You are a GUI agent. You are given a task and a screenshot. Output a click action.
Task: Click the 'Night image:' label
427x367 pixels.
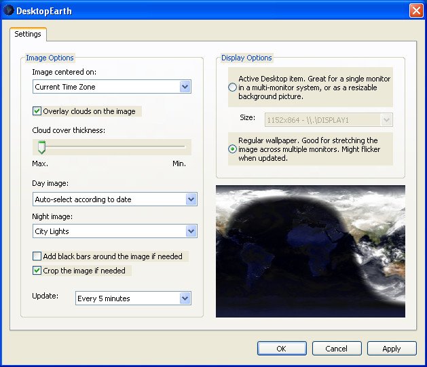pyautogui.click(x=52, y=216)
